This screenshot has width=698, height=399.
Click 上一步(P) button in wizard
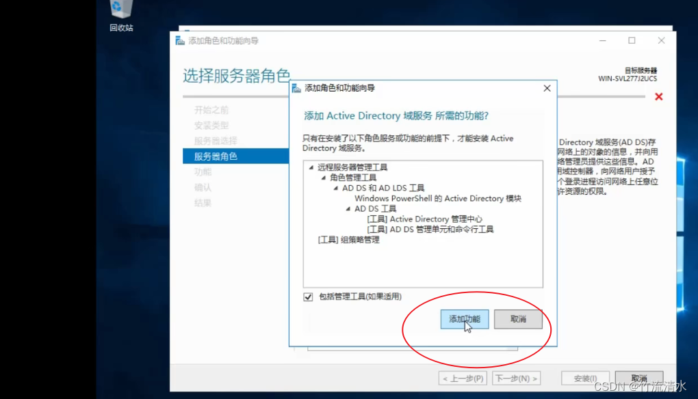pyautogui.click(x=463, y=379)
